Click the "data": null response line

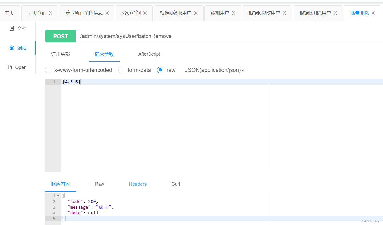coord(83,213)
